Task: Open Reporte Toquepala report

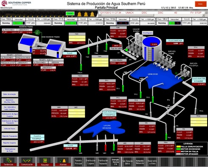Action: (10, 136)
